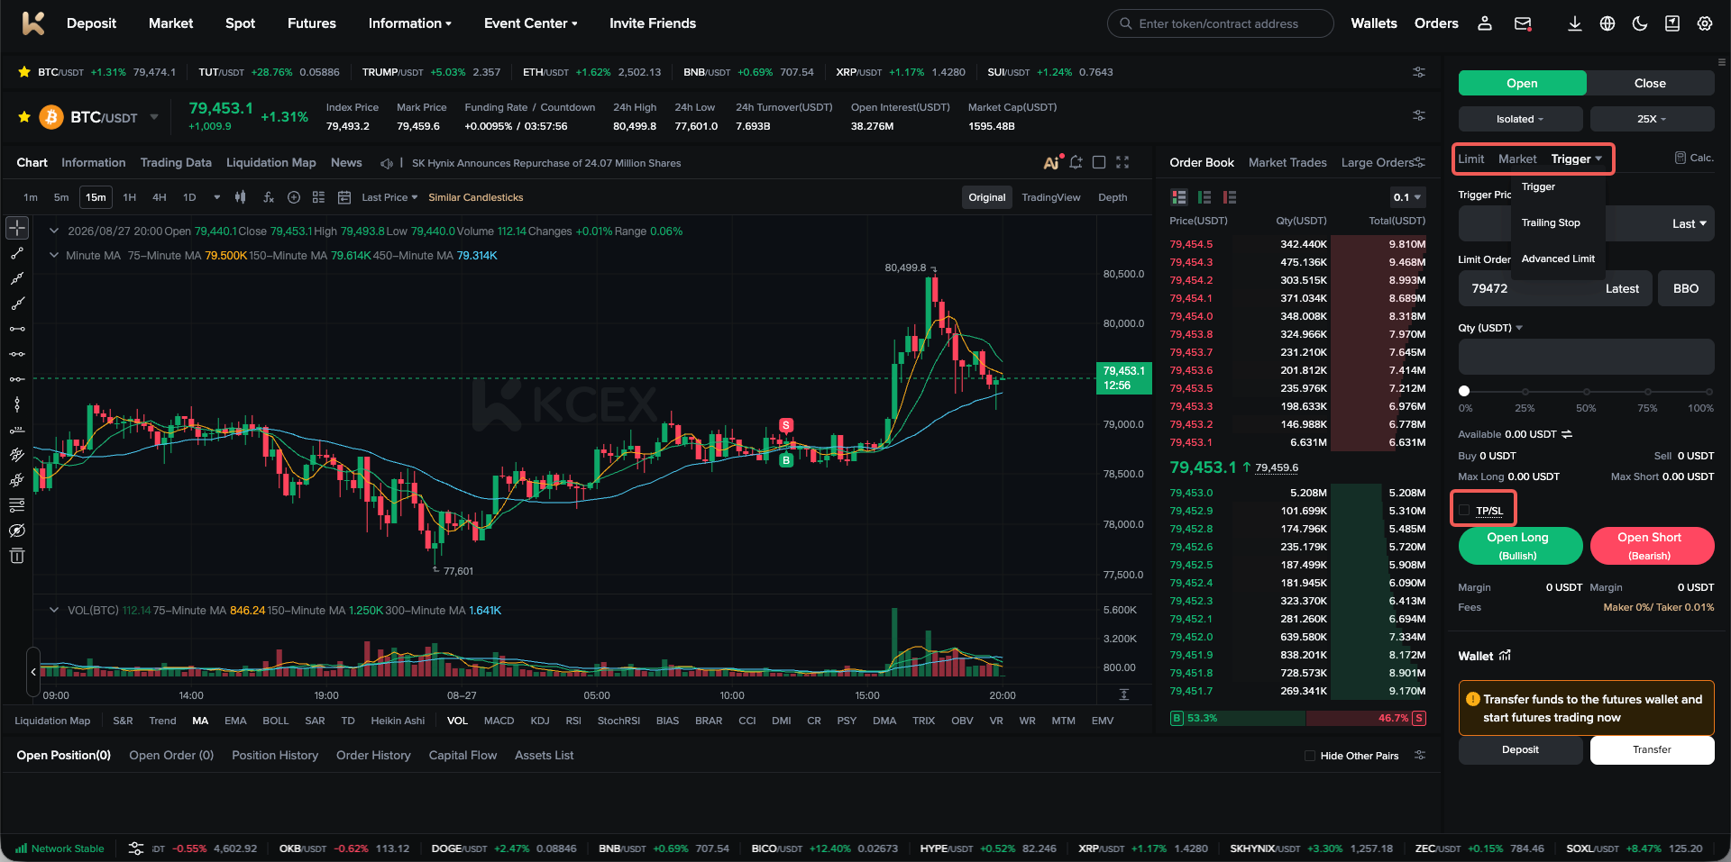Click the AI assistant chart icon

1051,162
